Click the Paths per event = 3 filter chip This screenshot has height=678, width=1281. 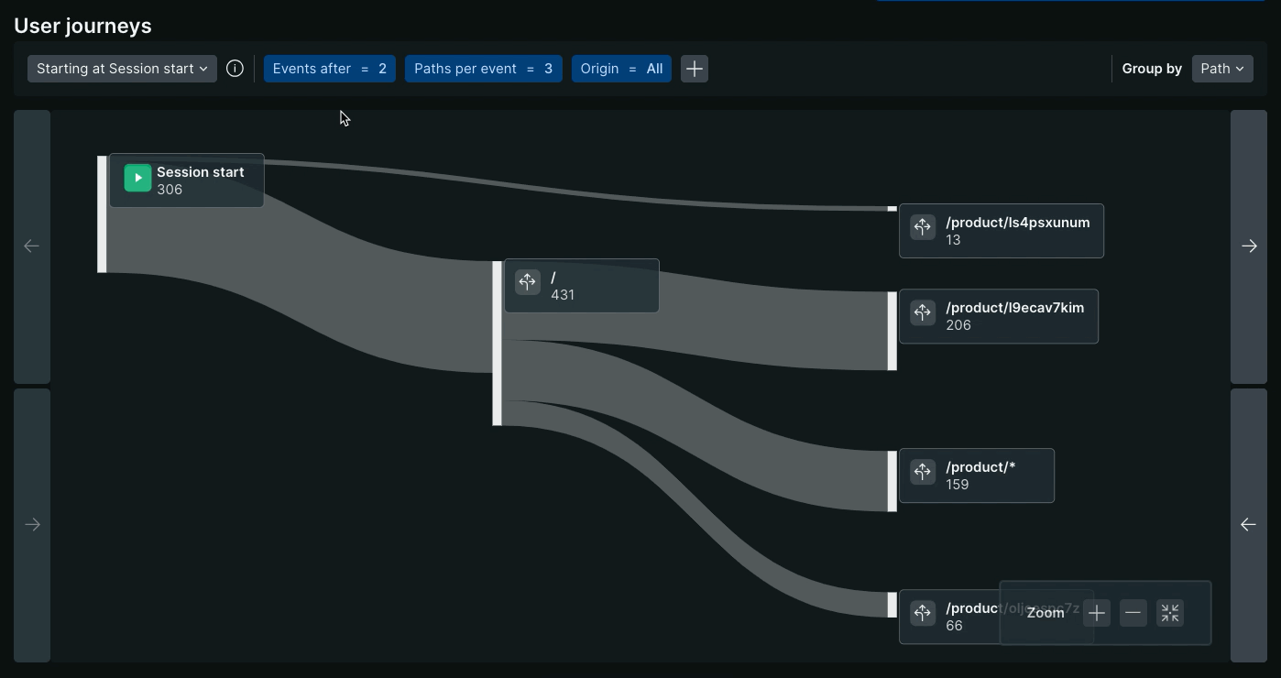tap(483, 68)
